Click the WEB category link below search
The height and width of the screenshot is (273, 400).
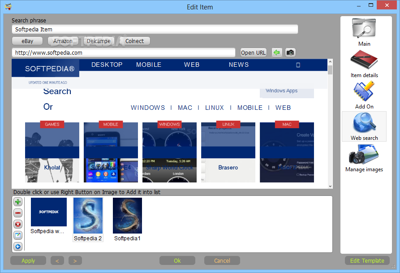tap(283, 108)
